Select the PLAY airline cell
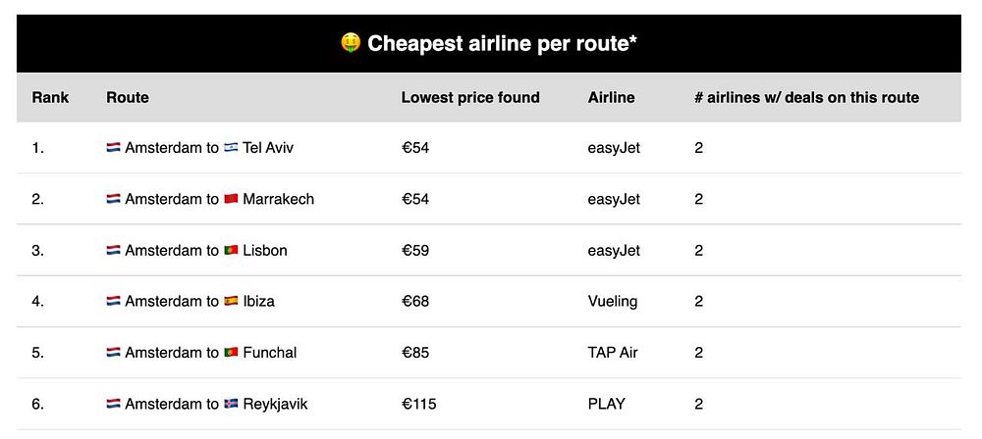Image resolution: width=982 pixels, height=439 pixels. click(606, 403)
